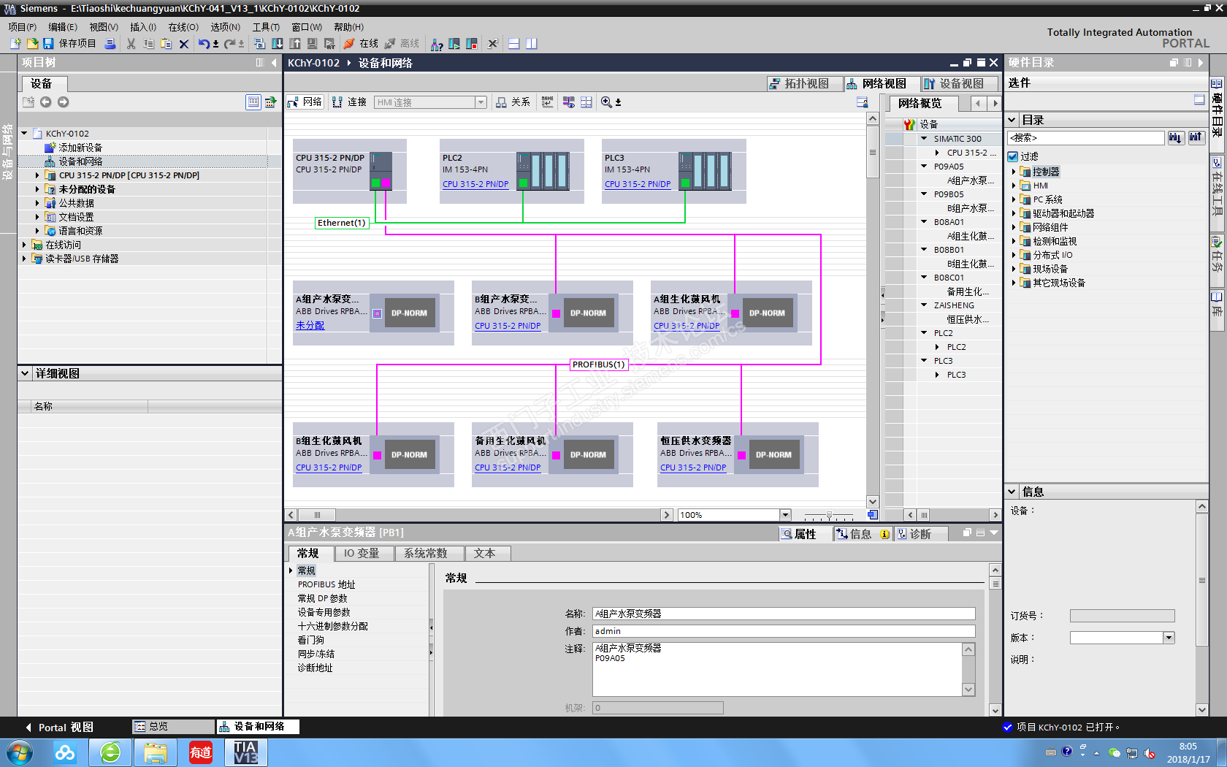Open the WeChat tray icon
Image resolution: width=1227 pixels, height=767 pixels.
[x=1115, y=752]
